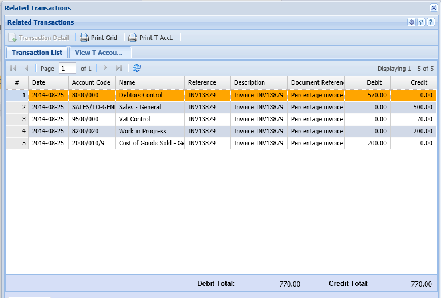The height and width of the screenshot is (298, 441).
Task: Switch to the View T Account tab
Action: click(100, 53)
